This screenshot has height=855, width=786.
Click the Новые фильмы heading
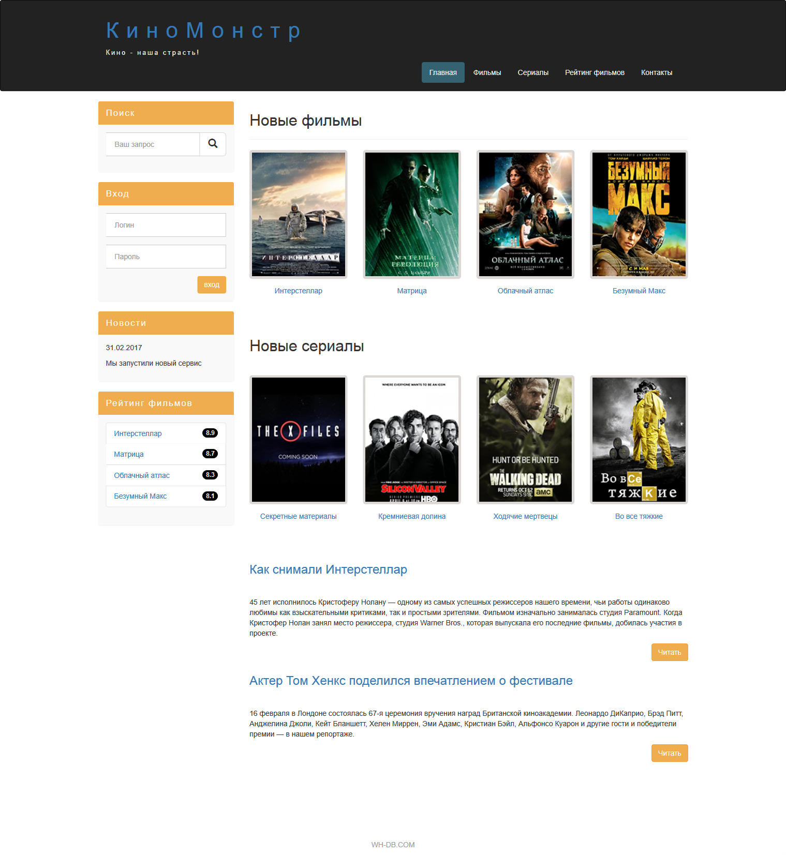coord(305,121)
